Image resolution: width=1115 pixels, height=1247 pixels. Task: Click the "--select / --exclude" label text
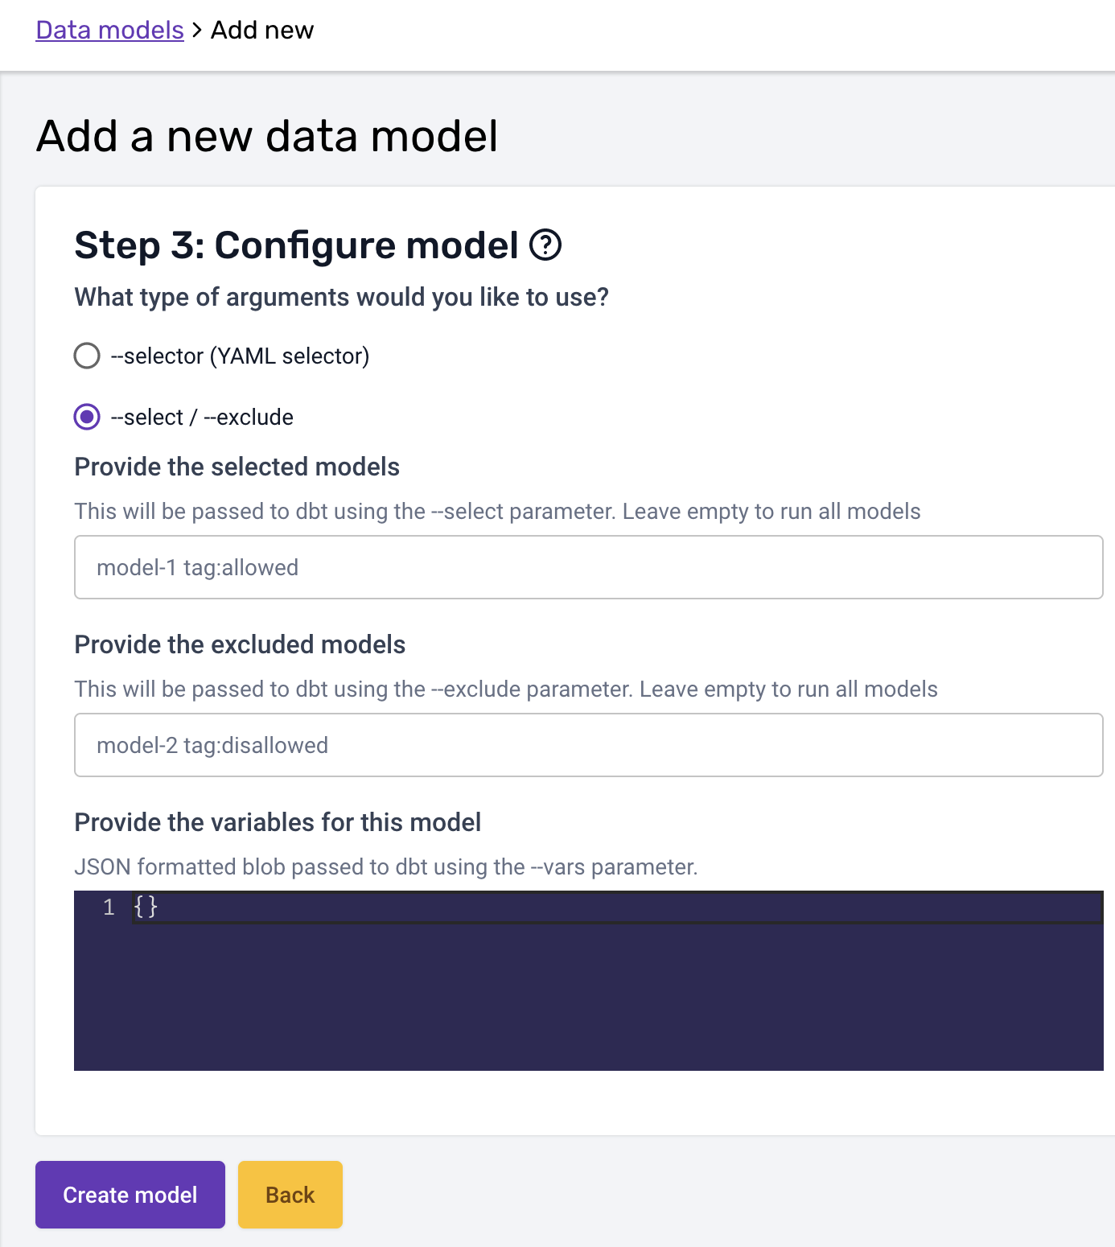click(202, 417)
